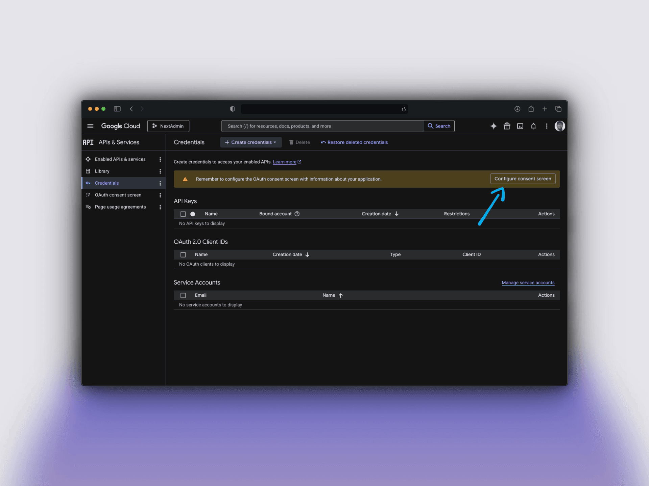The image size is (649, 486).
Task: Open Page usage agreements
Action: (120, 207)
